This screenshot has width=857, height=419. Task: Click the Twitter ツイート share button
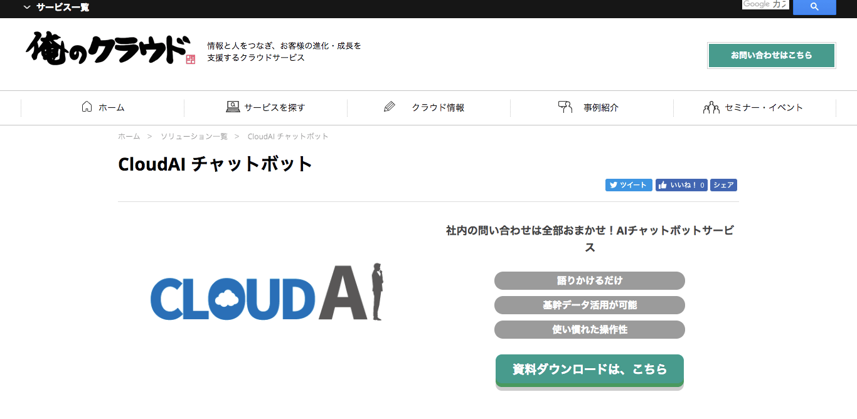[x=628, y=185]
